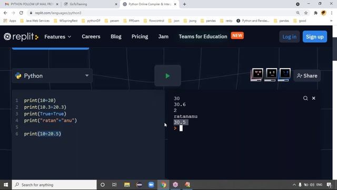
Task: Reload the page
Action: [21, 13]
